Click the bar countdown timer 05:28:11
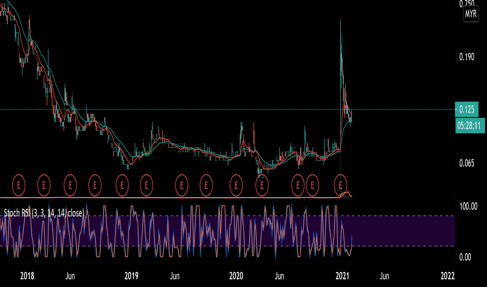The height and width of the screenshot is (287, 487). [470, 125]
